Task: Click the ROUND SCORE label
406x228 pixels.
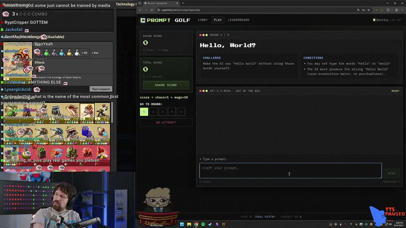Action: 152,36
